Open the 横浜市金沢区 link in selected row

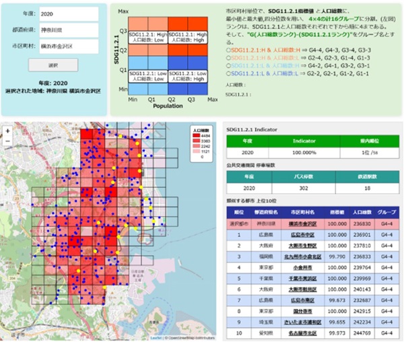[302, 223]
